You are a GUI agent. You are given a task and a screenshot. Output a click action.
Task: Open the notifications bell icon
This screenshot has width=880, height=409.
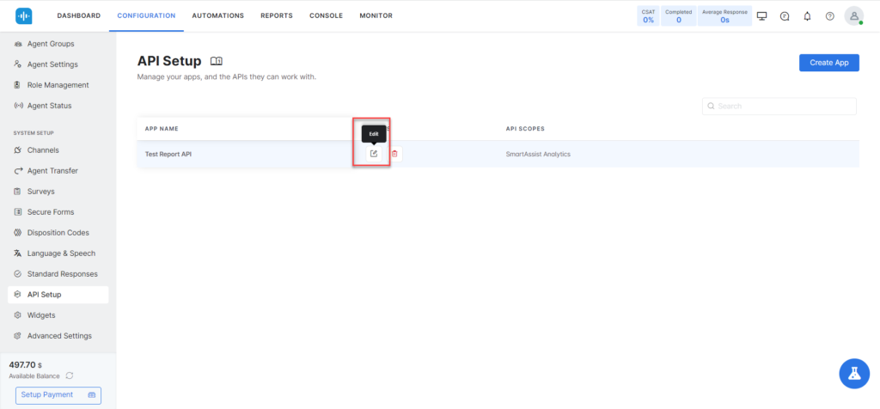[x=807, y=15]
